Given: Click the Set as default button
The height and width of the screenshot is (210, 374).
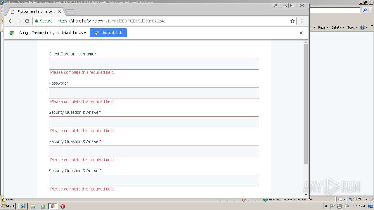Looking at the screenshot, I should pos(108,33).
